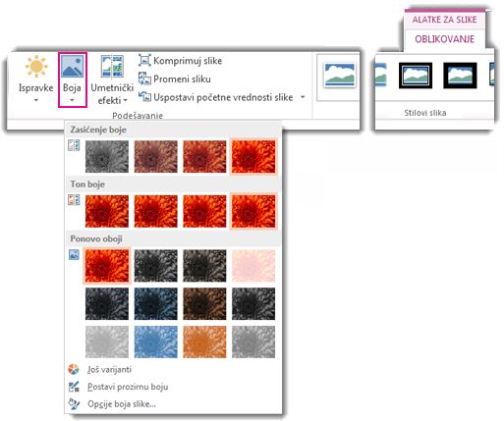Select third saturation thumbnail in Zasićenje boje
Image resolution: width=504 pixels, height=421 pixels.
204,157
